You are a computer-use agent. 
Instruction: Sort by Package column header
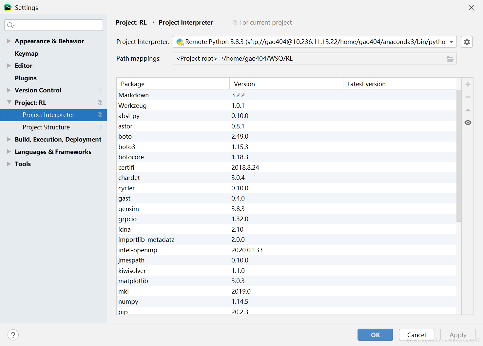coord(173,84)
